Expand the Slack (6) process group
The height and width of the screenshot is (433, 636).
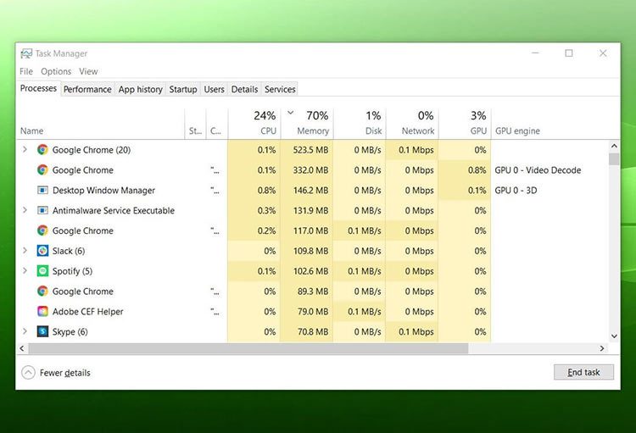pos(25,251)
